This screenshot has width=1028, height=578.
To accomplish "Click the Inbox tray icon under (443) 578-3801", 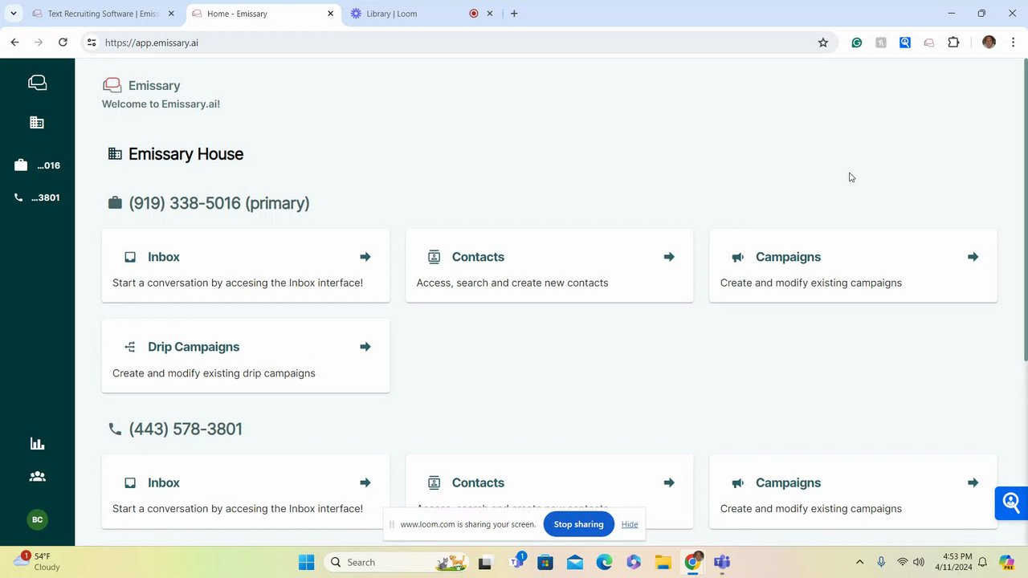I will (130, 482).
